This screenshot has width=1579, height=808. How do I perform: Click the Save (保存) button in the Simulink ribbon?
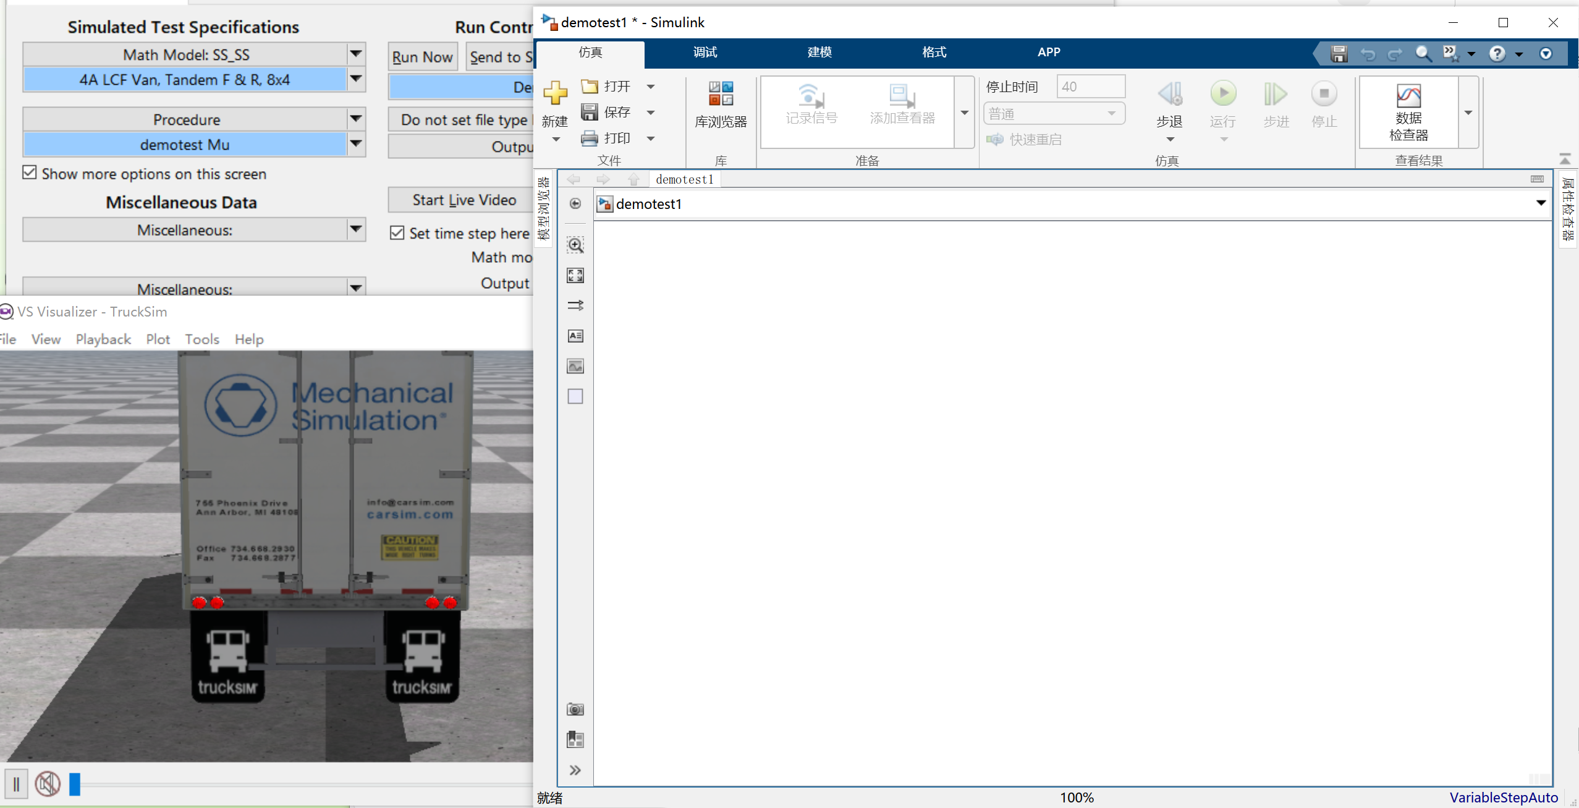point(607,112)
